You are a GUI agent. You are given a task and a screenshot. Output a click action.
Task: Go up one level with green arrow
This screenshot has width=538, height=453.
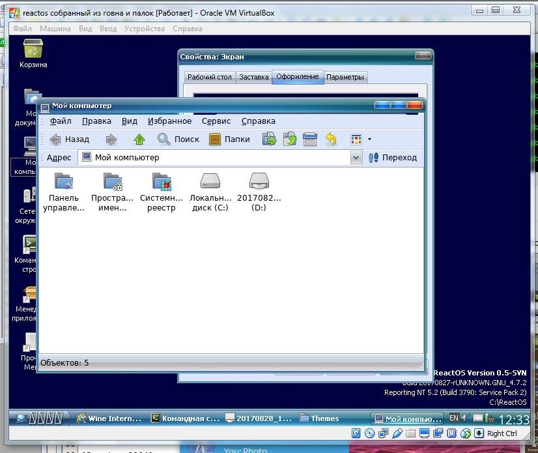[x=139, y=139]
